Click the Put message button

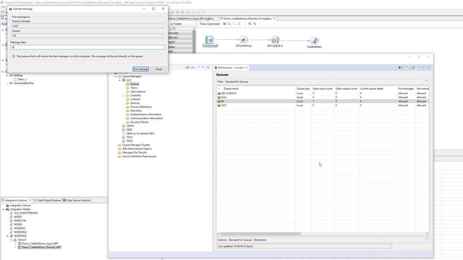tap(141, 69)
